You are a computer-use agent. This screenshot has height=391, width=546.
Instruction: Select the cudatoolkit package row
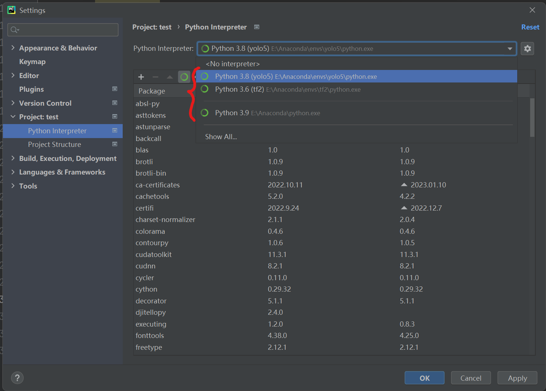(332, 254)
